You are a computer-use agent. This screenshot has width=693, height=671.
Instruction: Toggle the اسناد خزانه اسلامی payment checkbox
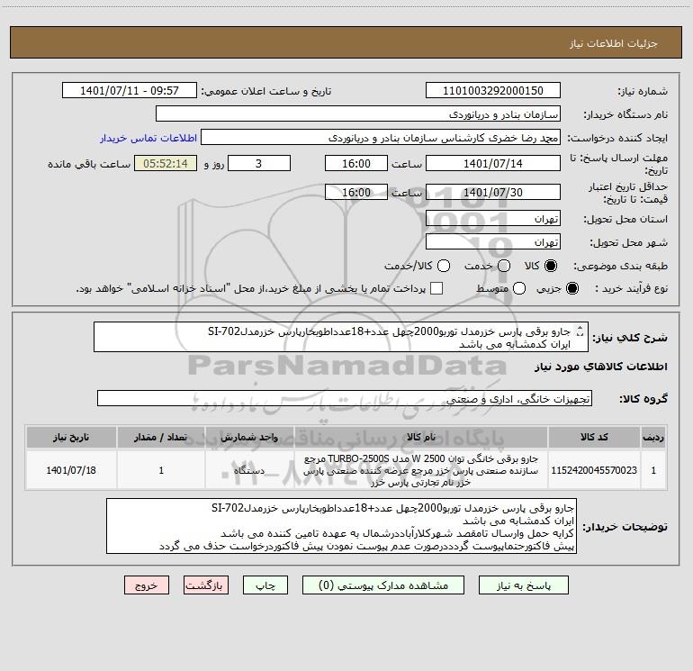click(x=436, y=288)
